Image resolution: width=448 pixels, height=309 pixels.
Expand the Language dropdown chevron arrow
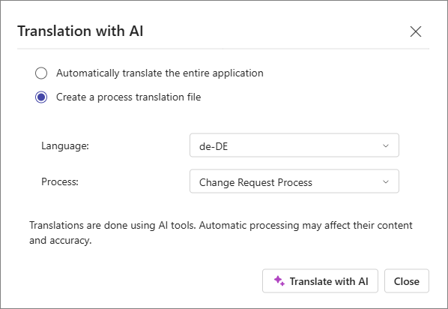[386, 145]
